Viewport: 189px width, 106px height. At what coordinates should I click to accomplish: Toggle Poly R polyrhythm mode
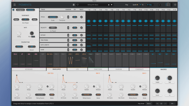click(19, 46)
